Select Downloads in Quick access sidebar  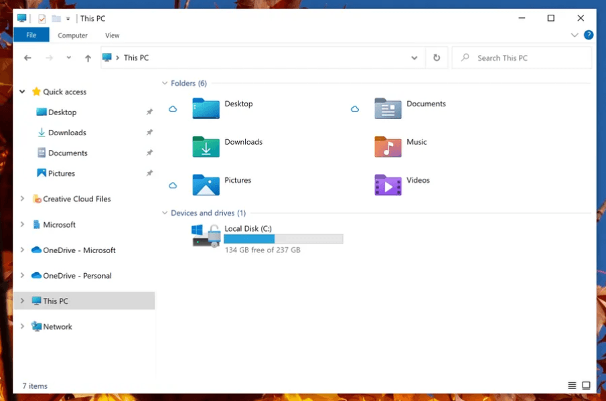tap(67, 133)
